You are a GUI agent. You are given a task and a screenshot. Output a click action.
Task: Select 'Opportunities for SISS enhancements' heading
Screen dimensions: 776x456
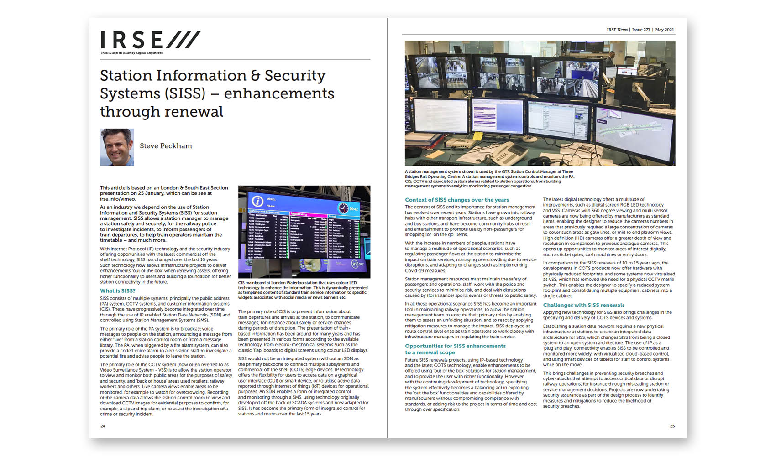pos(455,346)
